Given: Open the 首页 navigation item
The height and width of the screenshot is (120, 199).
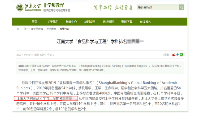Looking at the screenshot, I should (34, 22).
